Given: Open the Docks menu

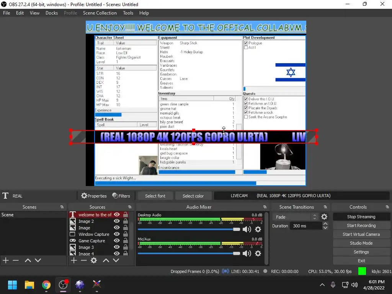Looking at the screenshot, I should click(x=52, y=13).
